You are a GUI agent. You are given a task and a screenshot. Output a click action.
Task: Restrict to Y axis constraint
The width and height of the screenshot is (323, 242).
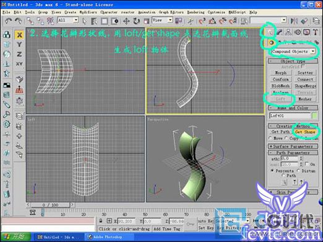click(x=19, y=44)
